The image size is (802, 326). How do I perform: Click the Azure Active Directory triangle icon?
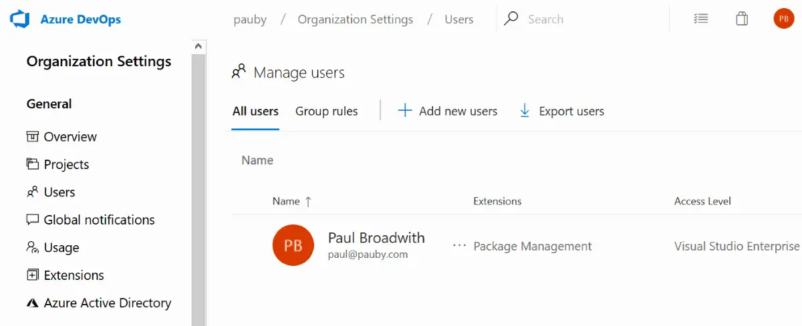(x=33, y=303)
